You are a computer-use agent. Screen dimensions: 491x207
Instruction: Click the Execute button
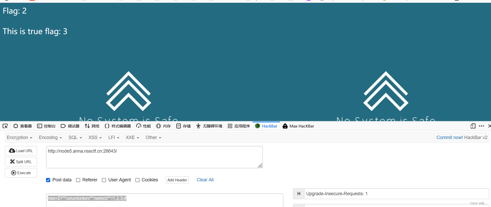[x=21, y=173]
